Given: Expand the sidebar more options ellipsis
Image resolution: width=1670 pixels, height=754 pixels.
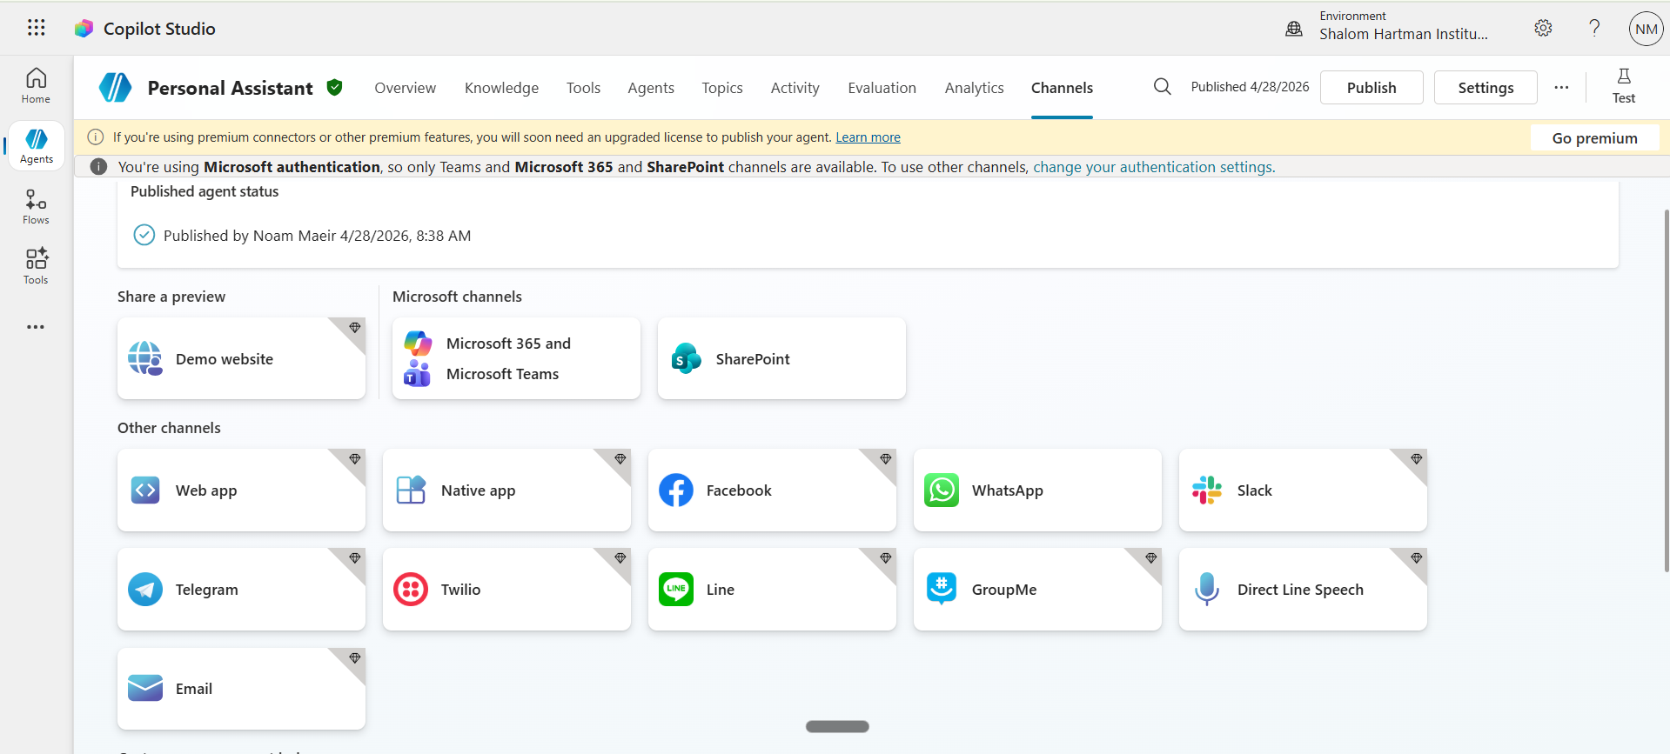Looking at the screenshot, I should (x=36, y=327).
